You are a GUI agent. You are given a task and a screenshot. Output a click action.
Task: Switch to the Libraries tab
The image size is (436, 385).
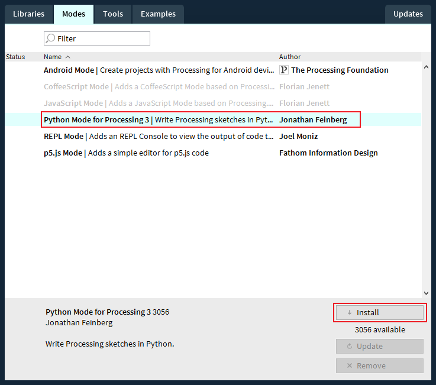[28, 14]
